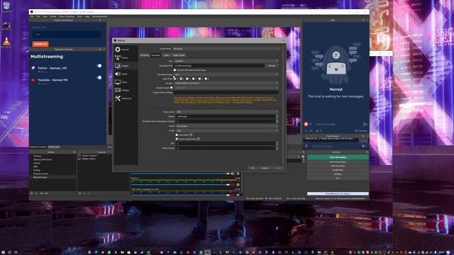Image resolution: width=454 pixels, height=255 pixels.
Task: Enable Look-ahead checkbox
Action: [177, 135]
